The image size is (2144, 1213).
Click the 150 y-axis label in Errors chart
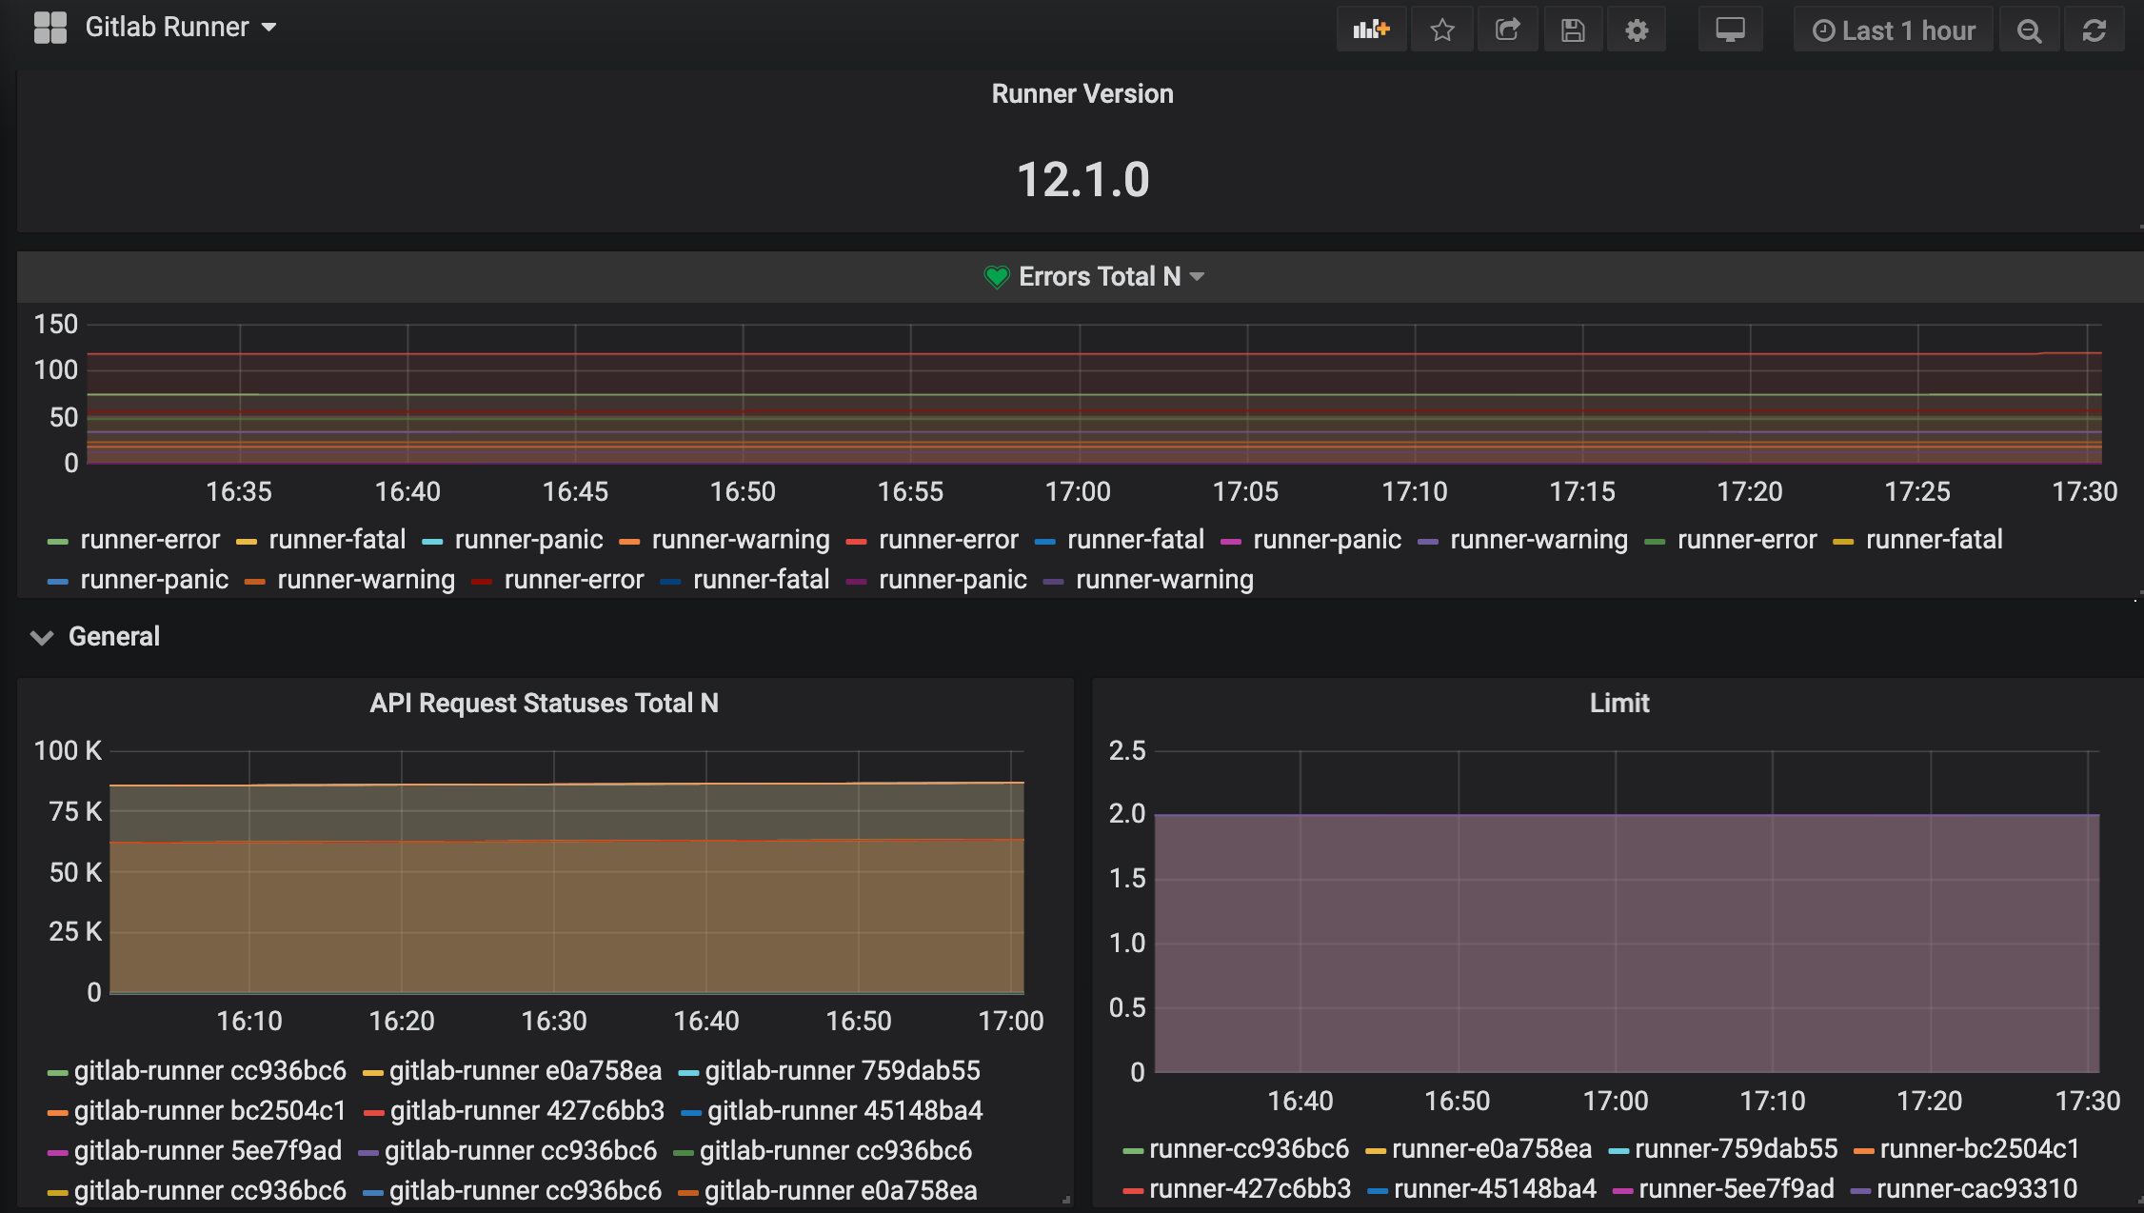56,325
